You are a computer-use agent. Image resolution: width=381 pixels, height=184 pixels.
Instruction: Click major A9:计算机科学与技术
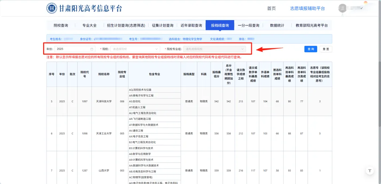point(155,160)
